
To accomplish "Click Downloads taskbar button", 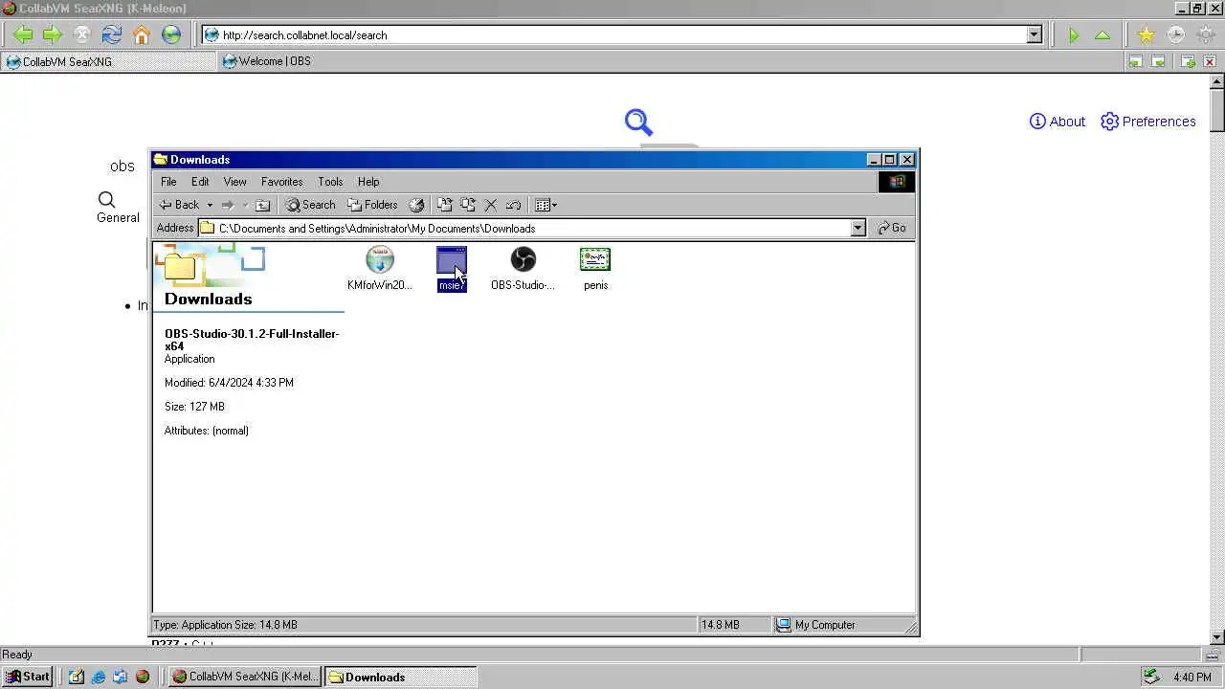I will 400,677.
